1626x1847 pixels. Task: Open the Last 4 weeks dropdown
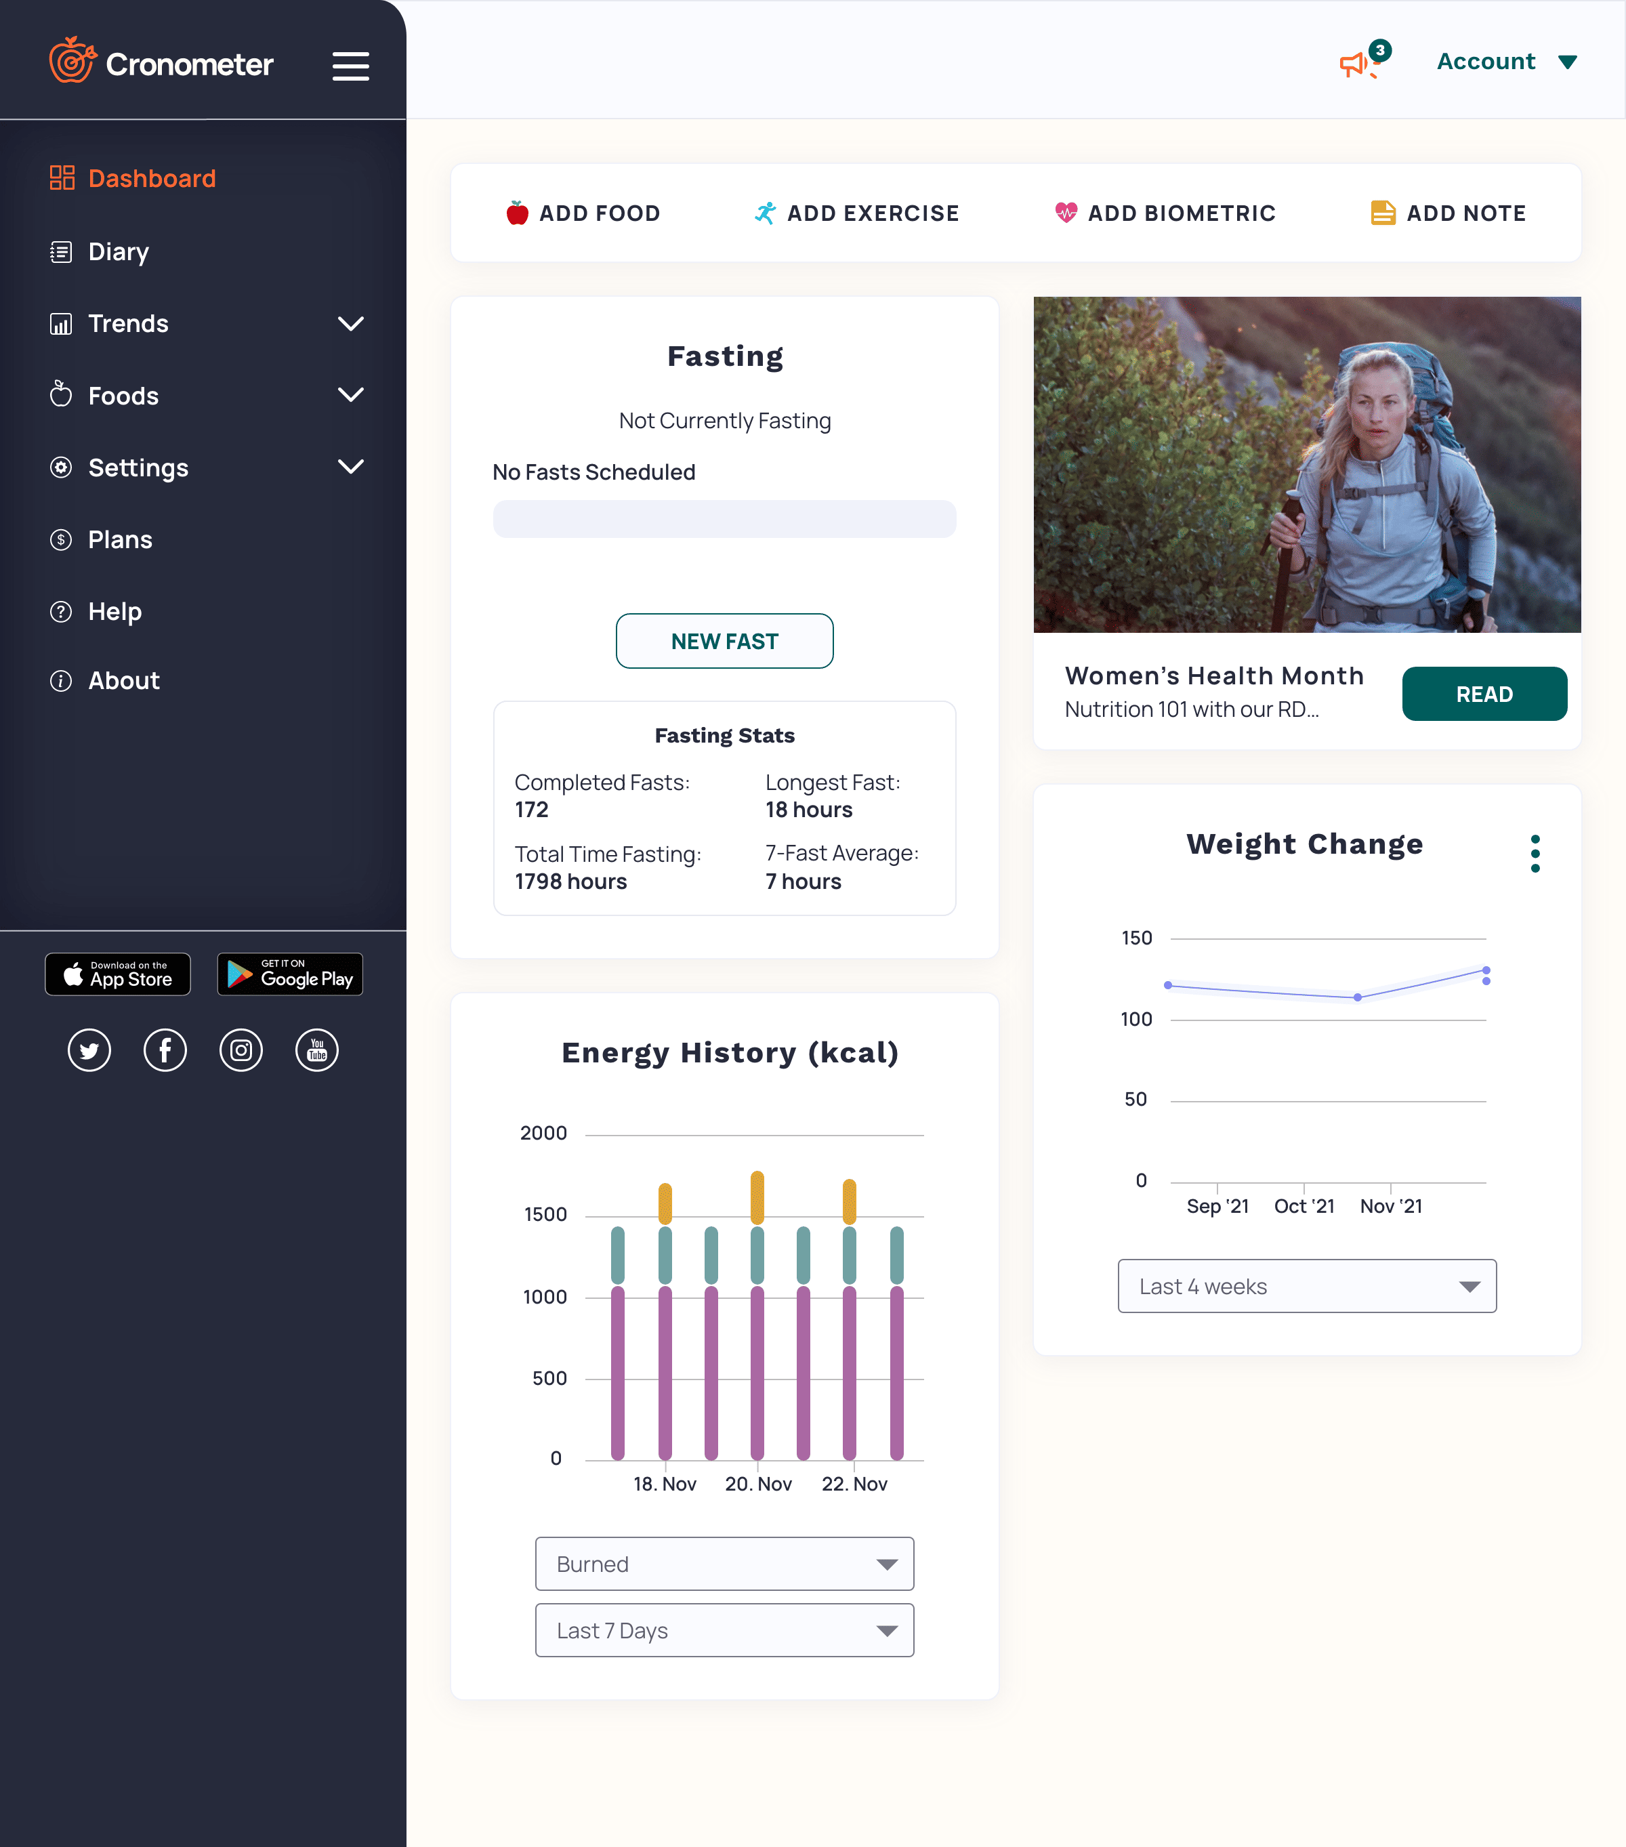[1306, 1286]
